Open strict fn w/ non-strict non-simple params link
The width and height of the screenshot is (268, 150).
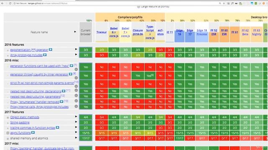point(42,83)
